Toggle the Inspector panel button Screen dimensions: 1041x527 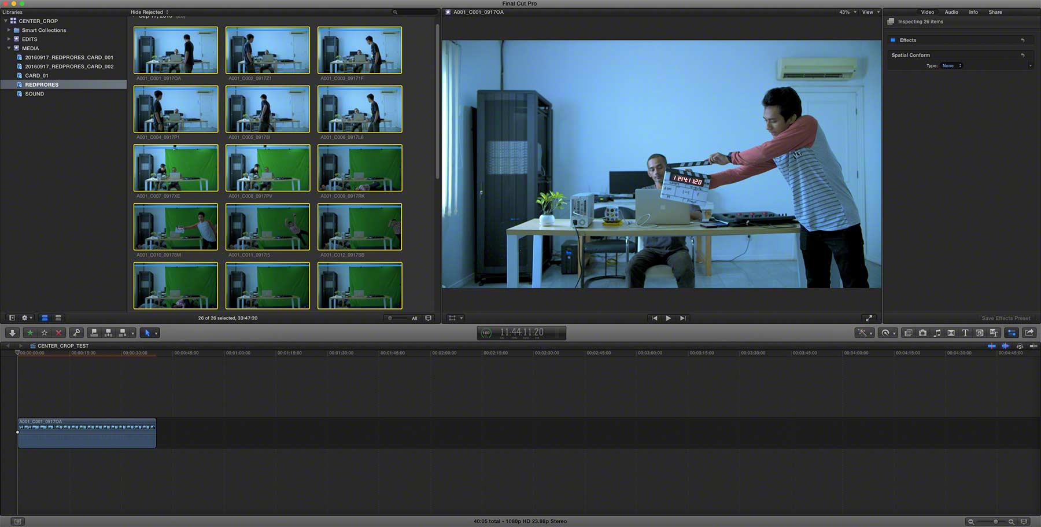1012,333
